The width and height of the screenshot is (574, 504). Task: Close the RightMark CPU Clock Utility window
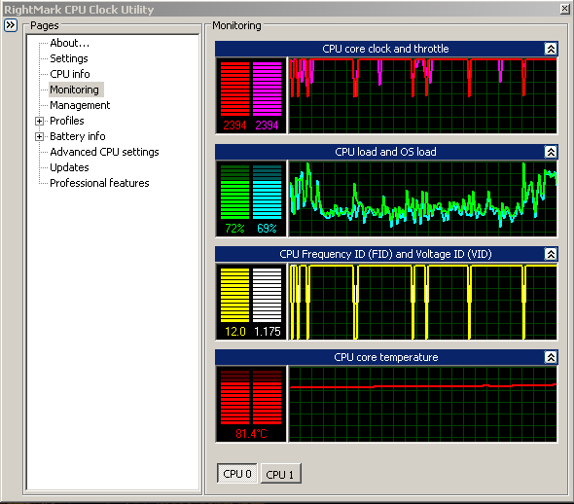coord(565,9)
